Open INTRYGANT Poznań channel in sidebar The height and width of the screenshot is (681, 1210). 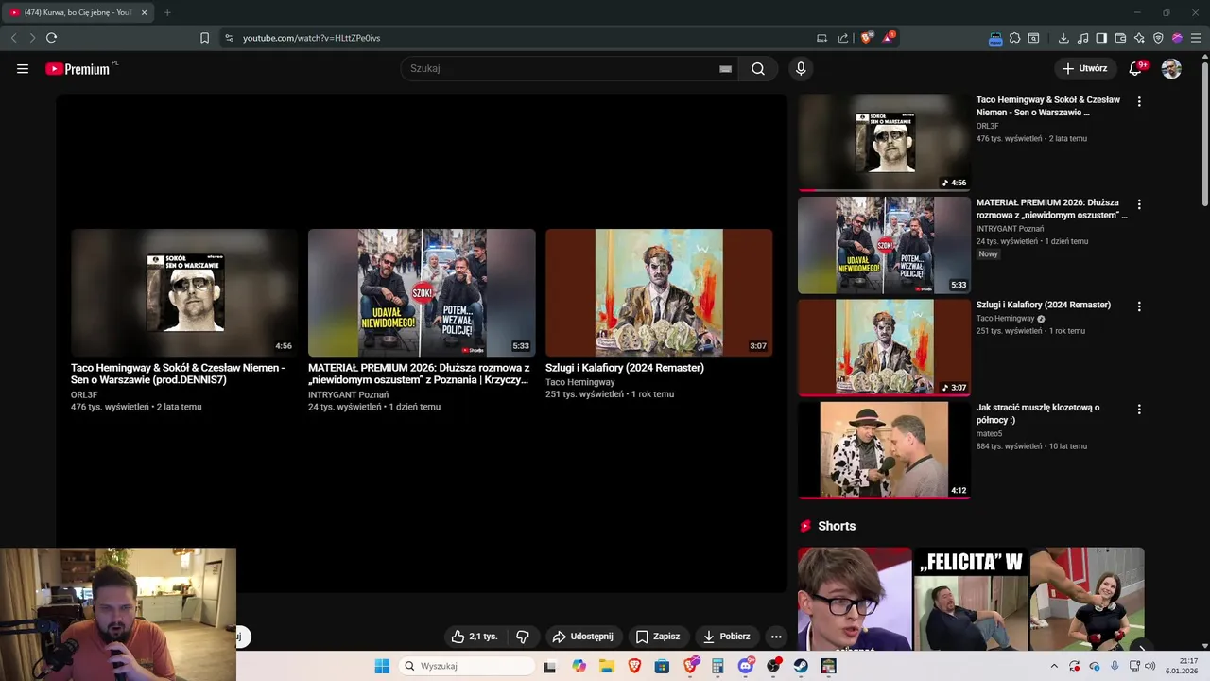click(1010, 229)
